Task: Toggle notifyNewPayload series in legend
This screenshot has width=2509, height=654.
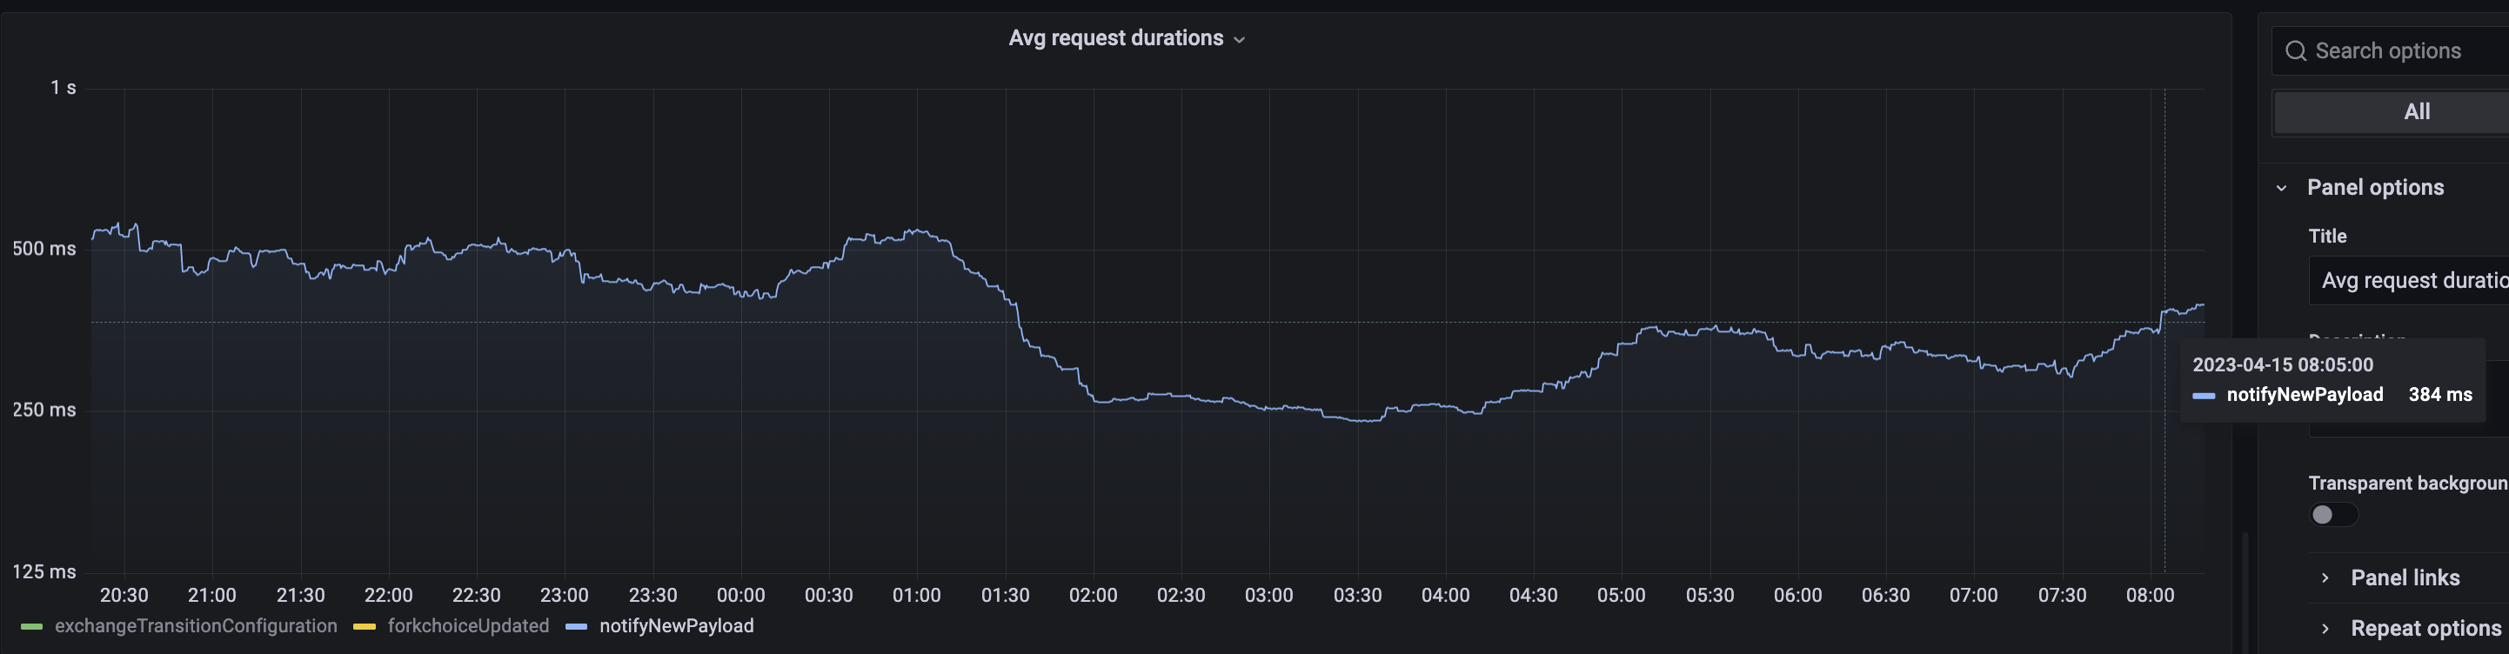Action: pyautogui.click(x=677, y=626)
